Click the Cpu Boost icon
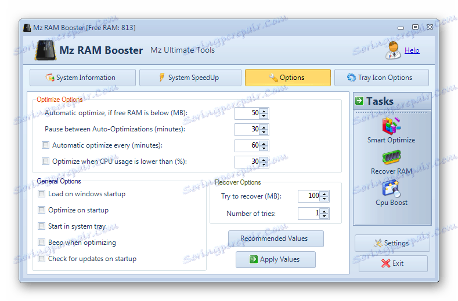This screenshot has height=301, width=458. click(x=391, y=188)
